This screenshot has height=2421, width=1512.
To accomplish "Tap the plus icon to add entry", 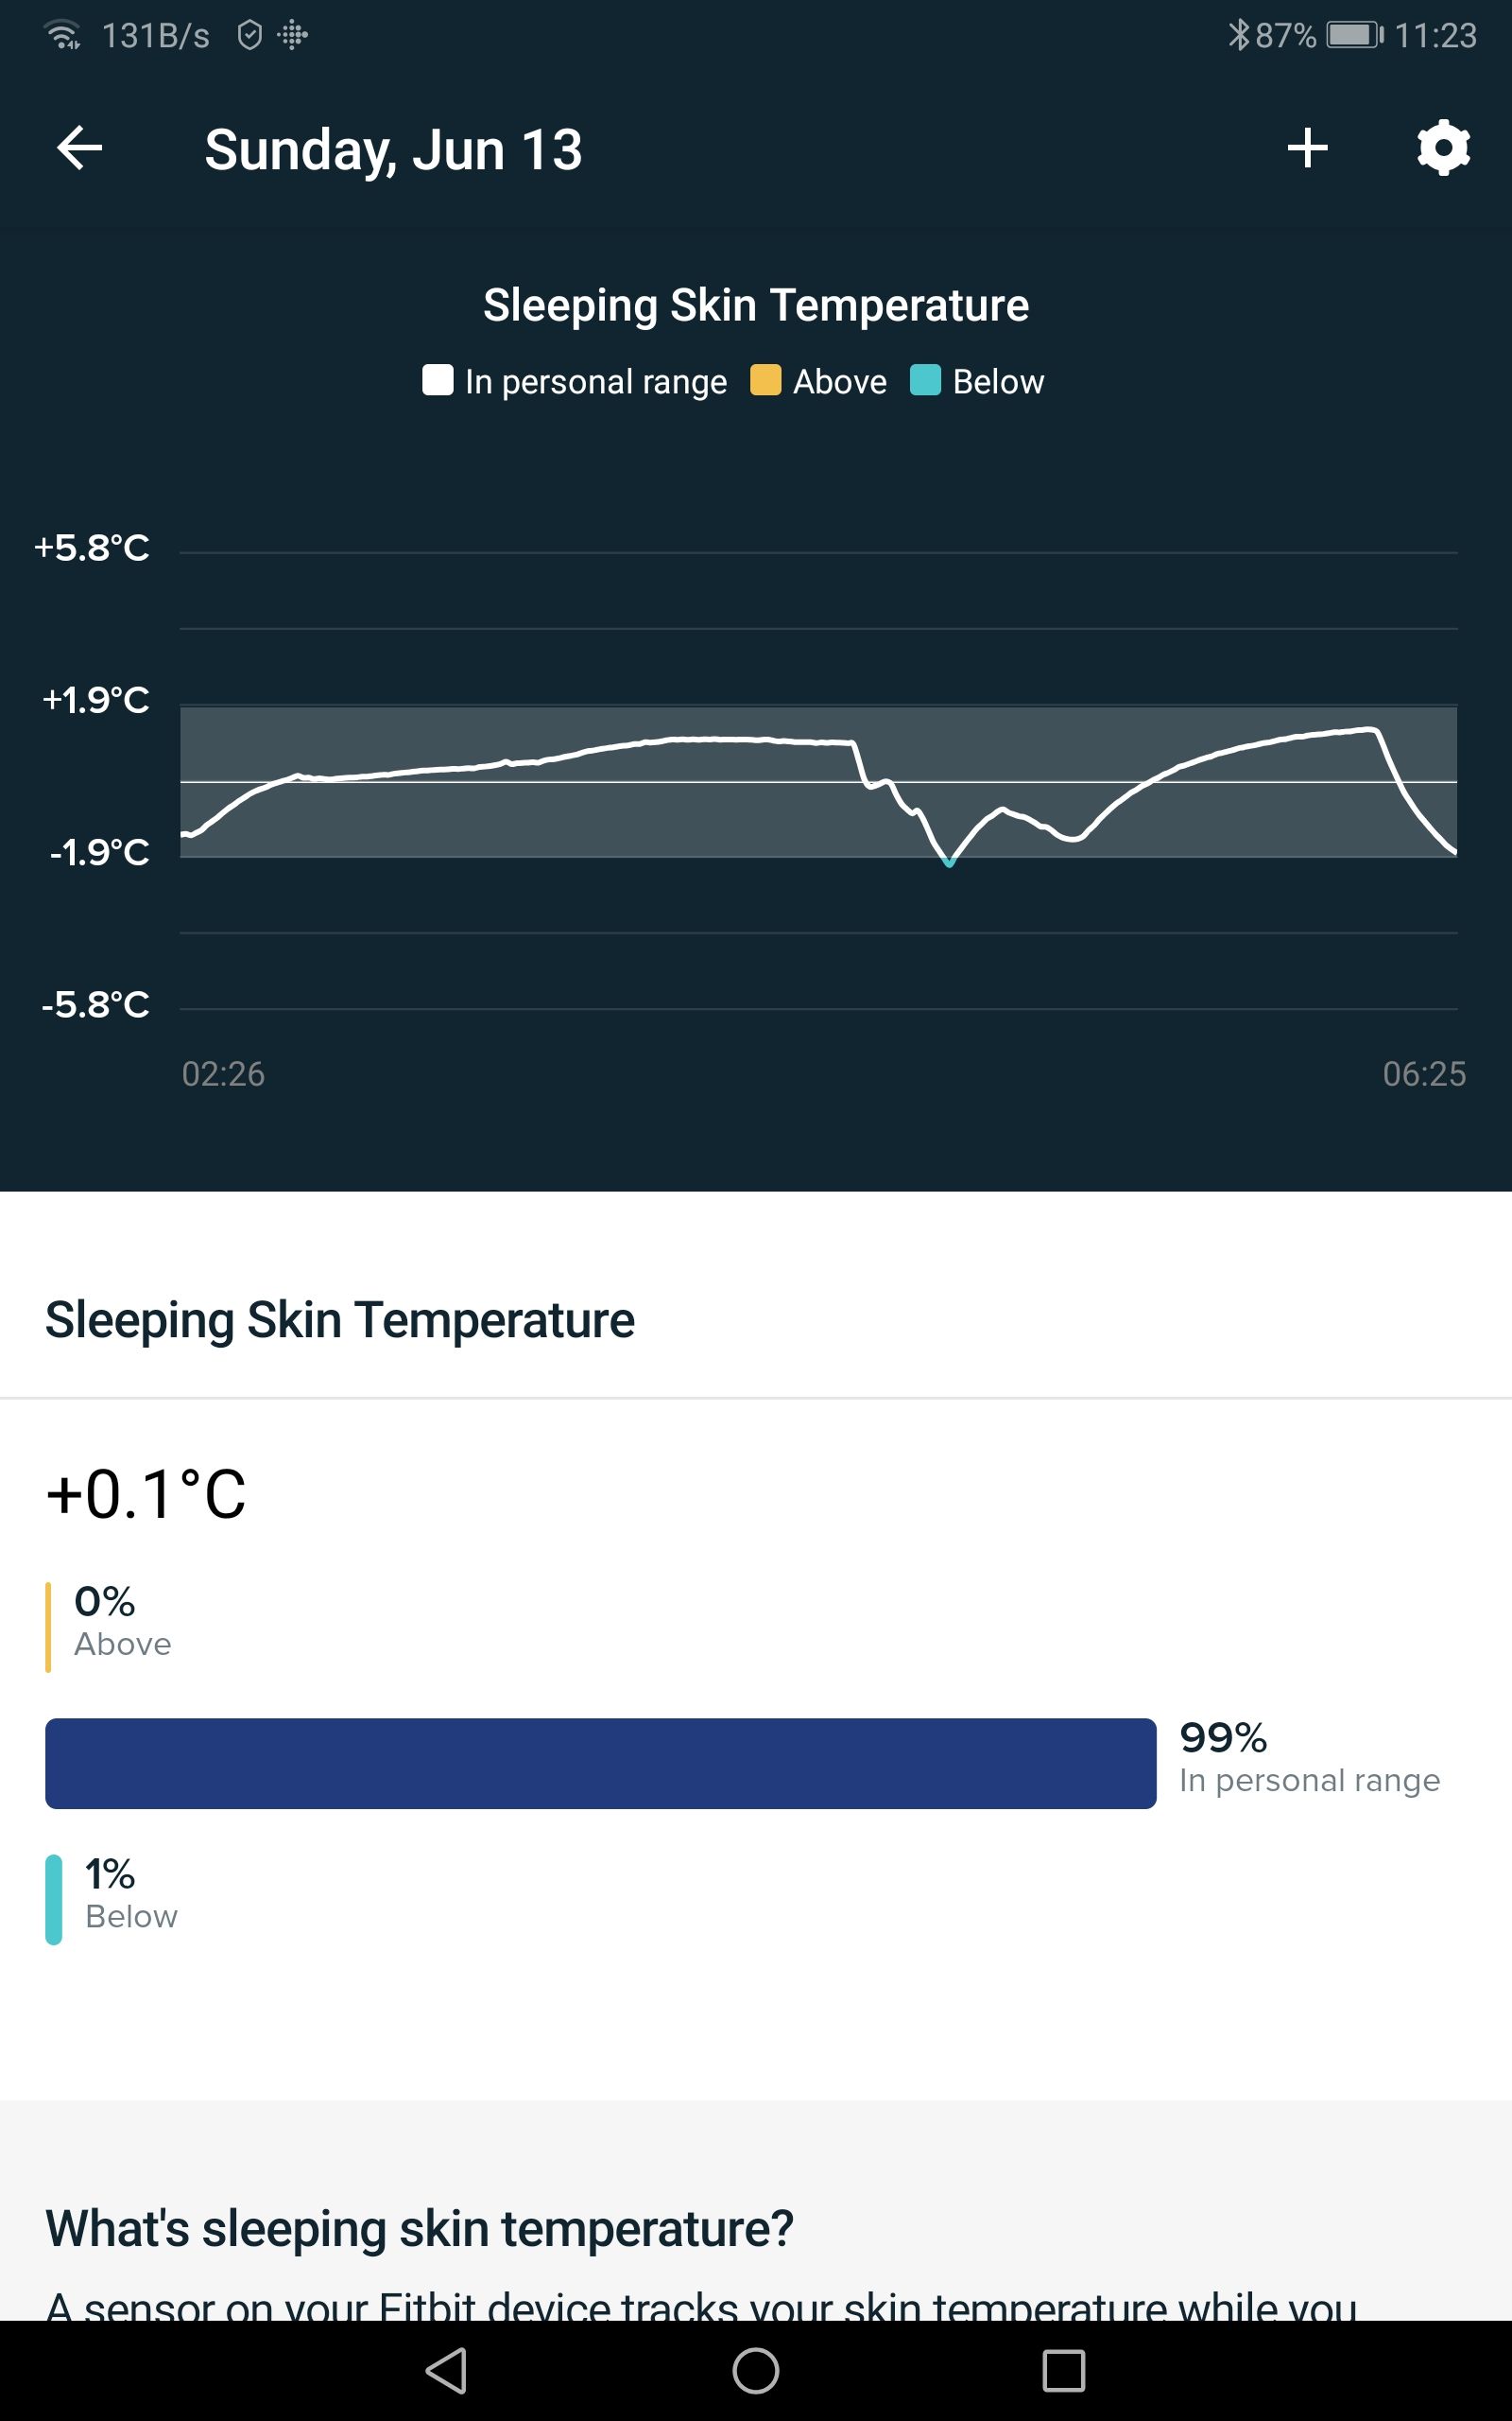I will pyautogui.click(x=1307, y=148).
